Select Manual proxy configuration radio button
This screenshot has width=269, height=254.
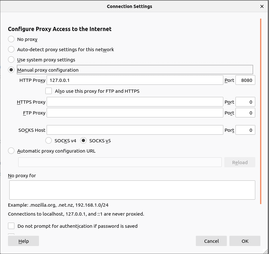point(11,70)
